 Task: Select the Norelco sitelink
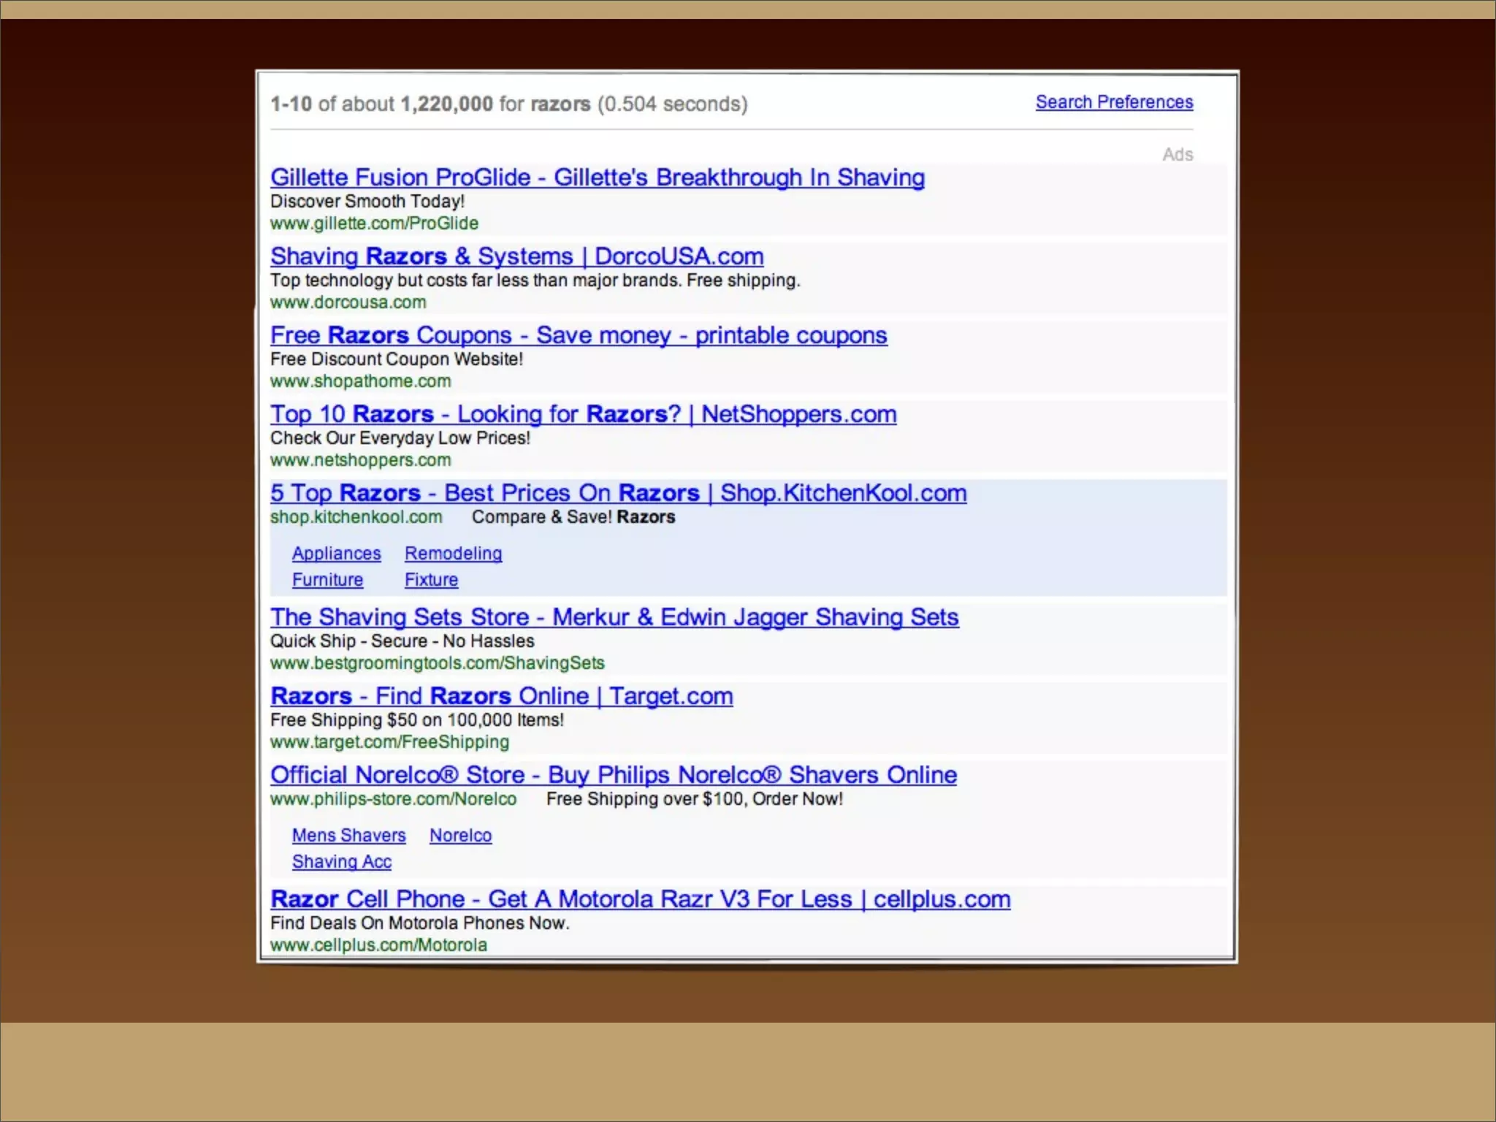point(460,836)
